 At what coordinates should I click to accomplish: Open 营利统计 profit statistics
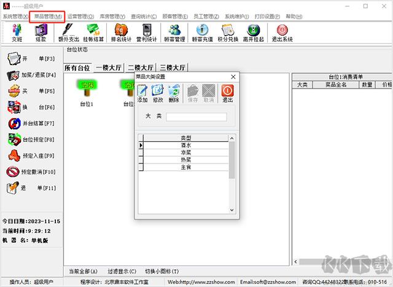coord(147,33)
